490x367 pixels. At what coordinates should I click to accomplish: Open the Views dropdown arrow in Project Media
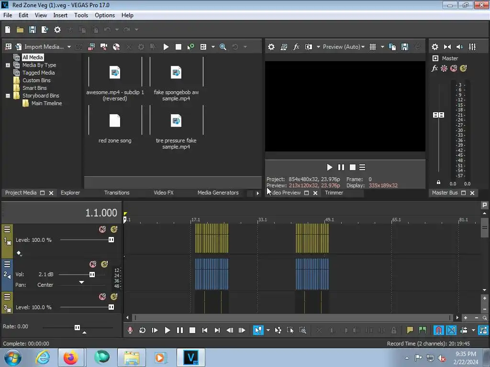tap(213, 47)
